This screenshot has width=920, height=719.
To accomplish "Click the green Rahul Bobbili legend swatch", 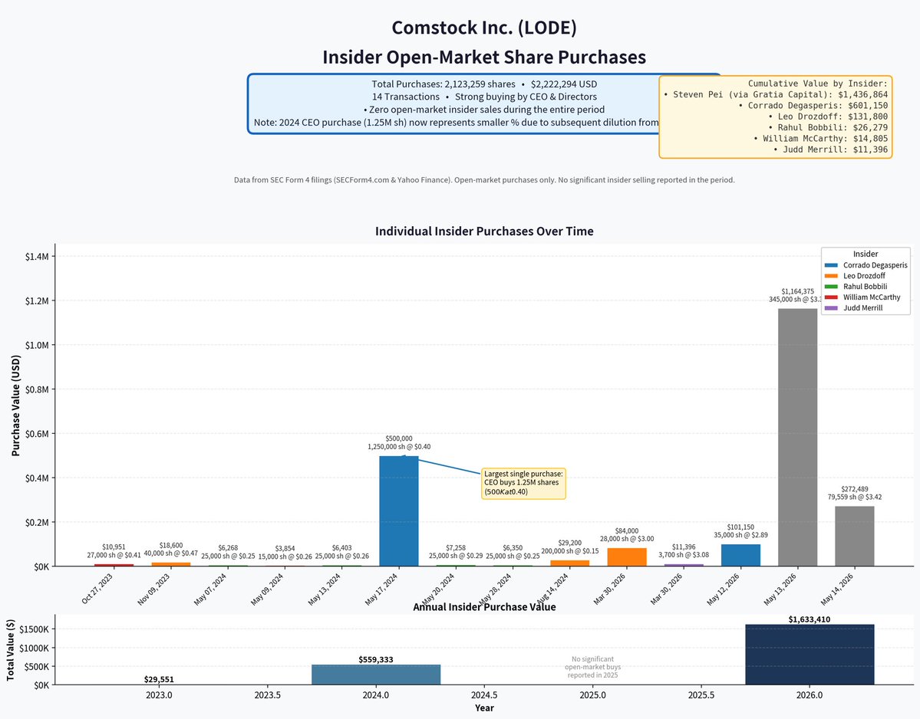I will (x=831, y=287).
